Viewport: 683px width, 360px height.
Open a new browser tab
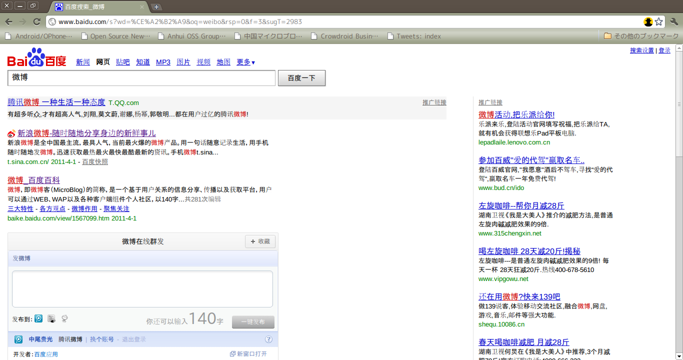coord(156,6)
